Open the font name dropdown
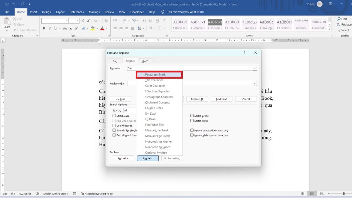Viewport: 352px width, 198px height. tap(67, 21)
